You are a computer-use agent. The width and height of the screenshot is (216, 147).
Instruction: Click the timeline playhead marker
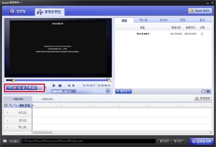click(x=33, y=106)
